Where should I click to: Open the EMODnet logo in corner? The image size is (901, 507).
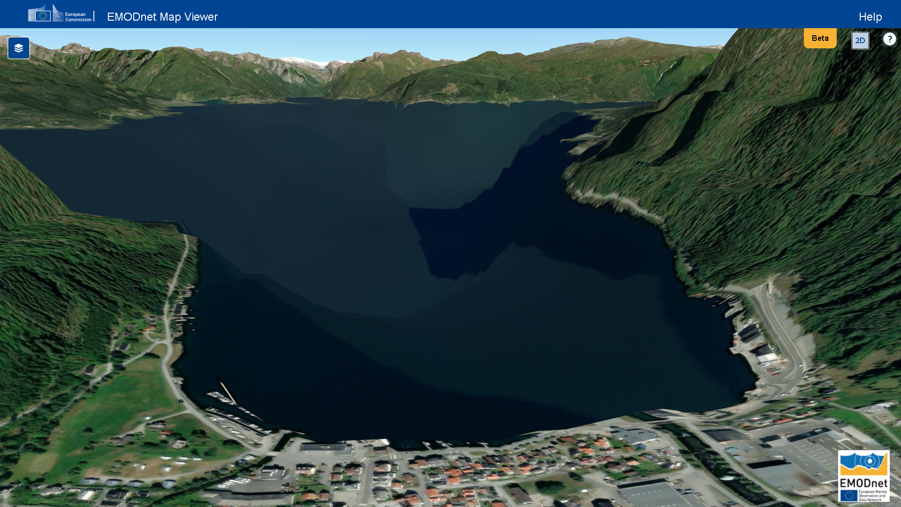click(x=863, y=476)
